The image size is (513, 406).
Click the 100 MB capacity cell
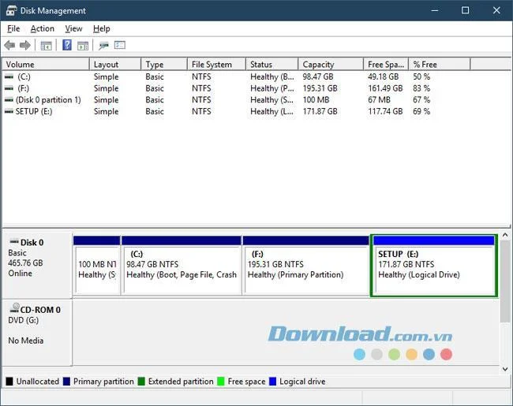(x=316, y=99)
